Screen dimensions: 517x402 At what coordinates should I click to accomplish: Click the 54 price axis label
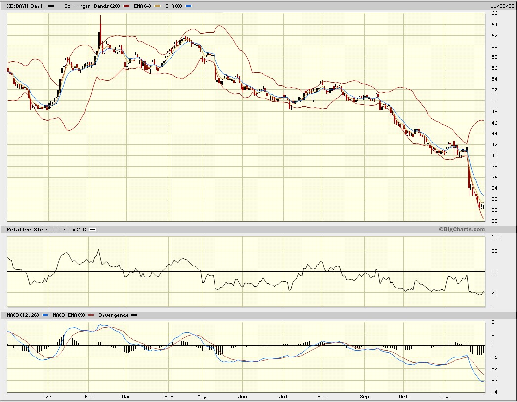pos(494,79)
